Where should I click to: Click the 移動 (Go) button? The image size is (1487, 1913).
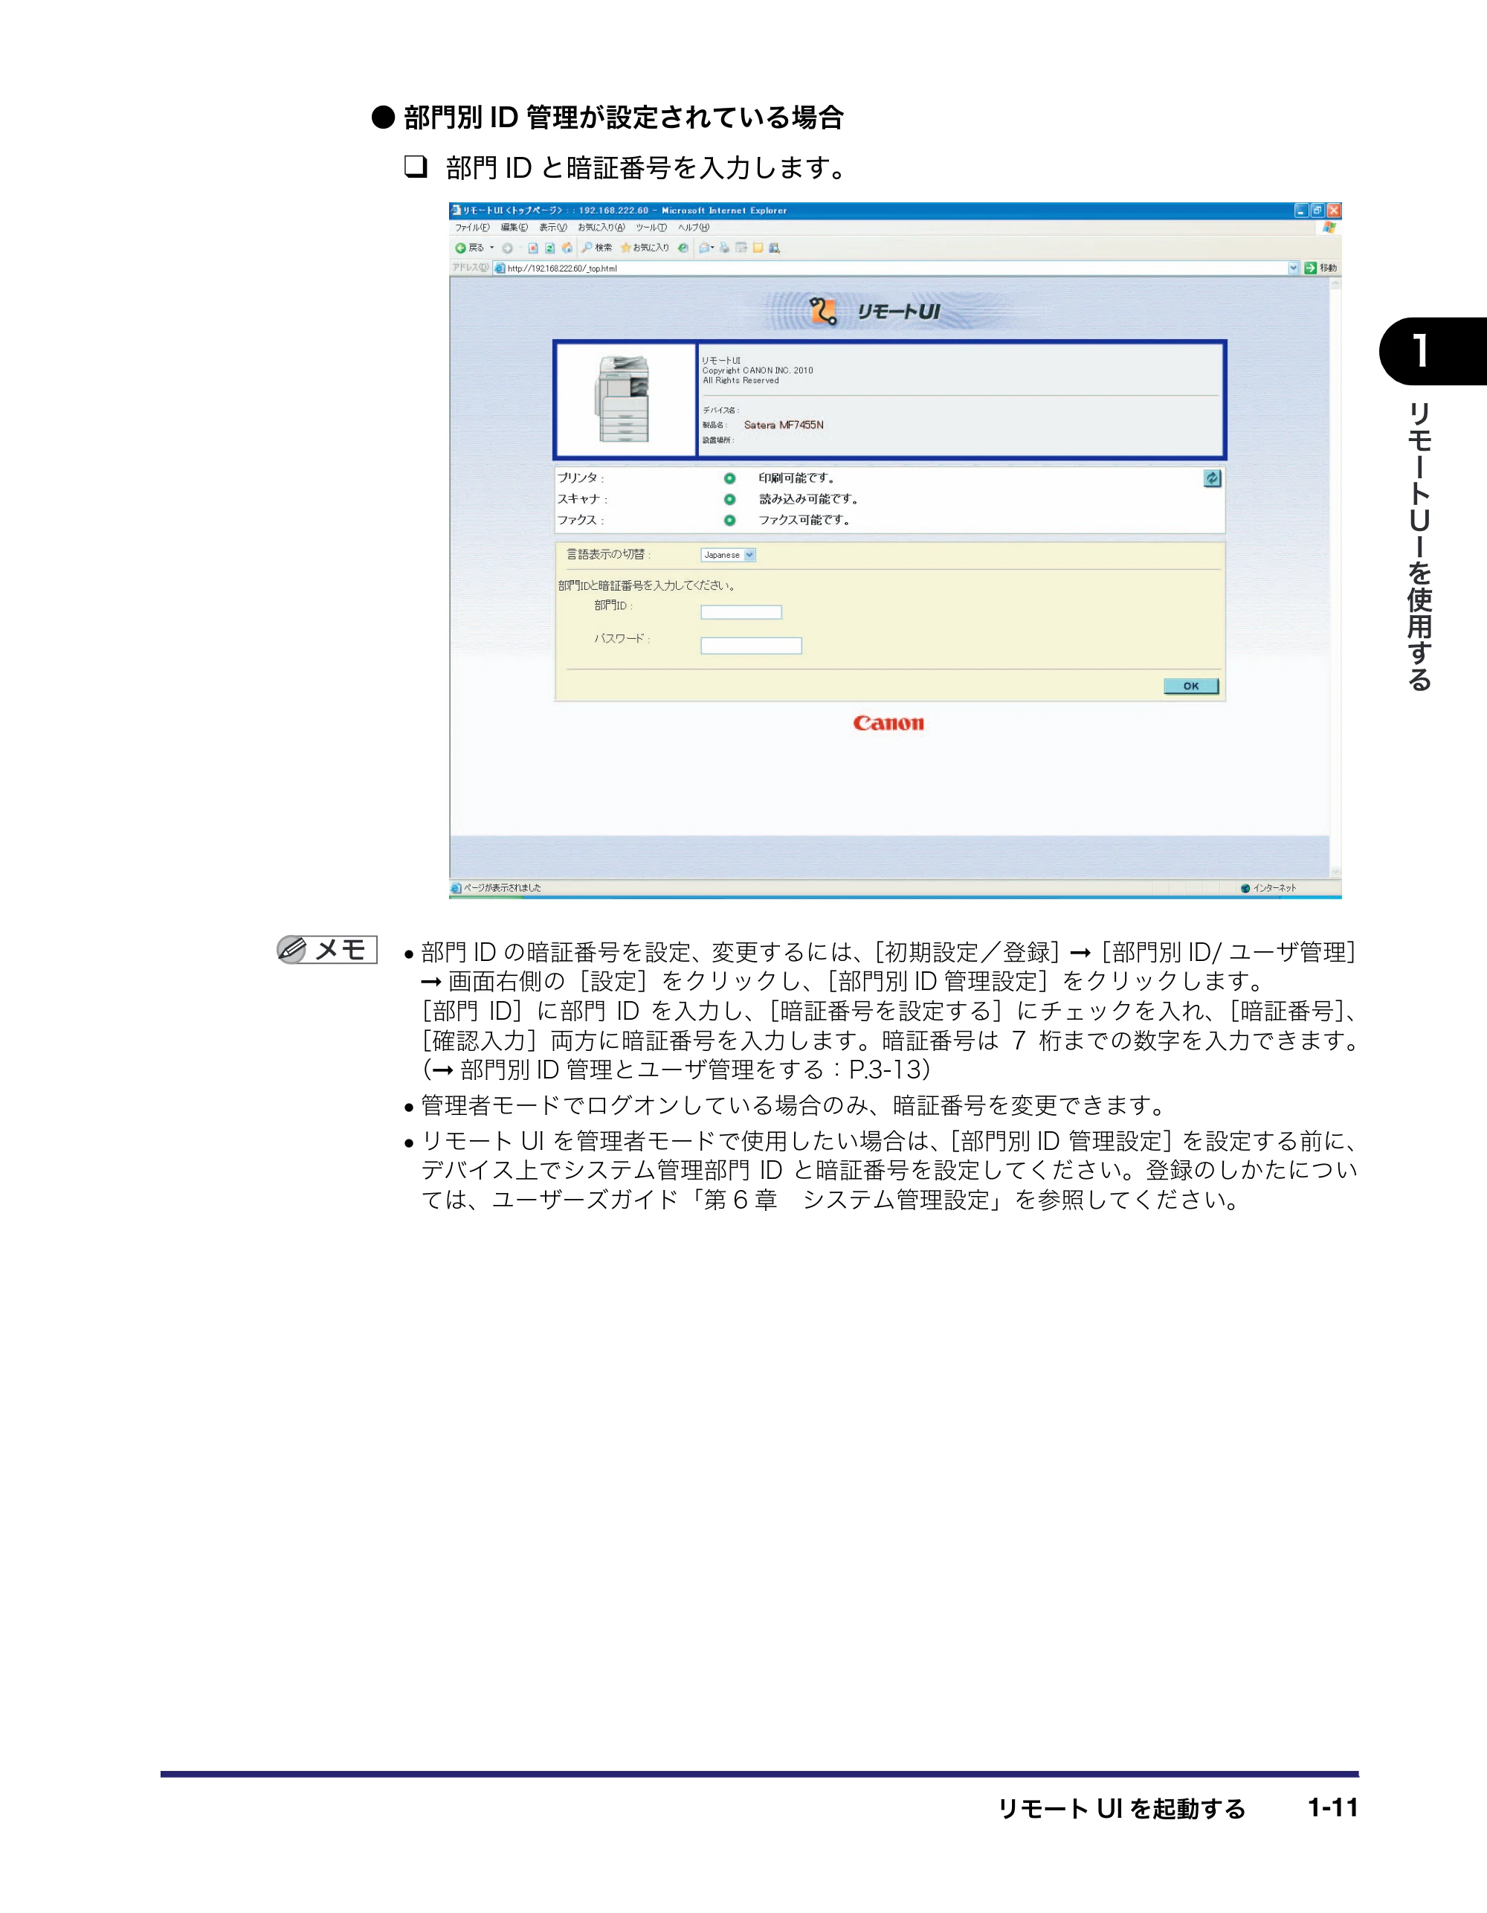[x=1320, y=268]
